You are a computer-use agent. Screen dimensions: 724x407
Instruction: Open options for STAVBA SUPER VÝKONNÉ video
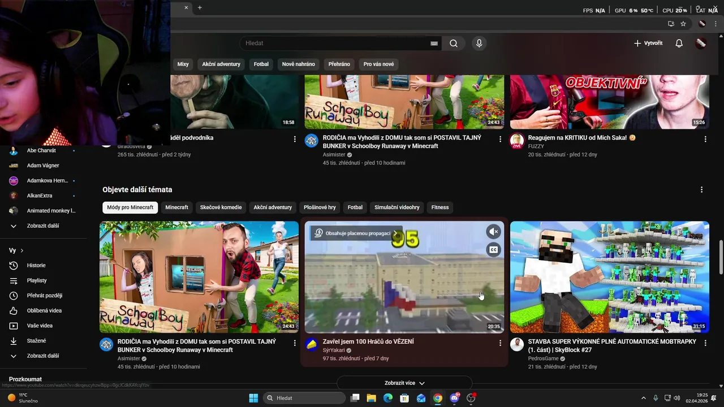[x=705, y=343]
